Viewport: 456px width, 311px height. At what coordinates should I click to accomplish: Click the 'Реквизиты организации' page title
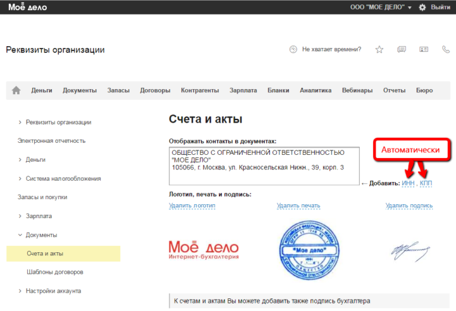55,50
